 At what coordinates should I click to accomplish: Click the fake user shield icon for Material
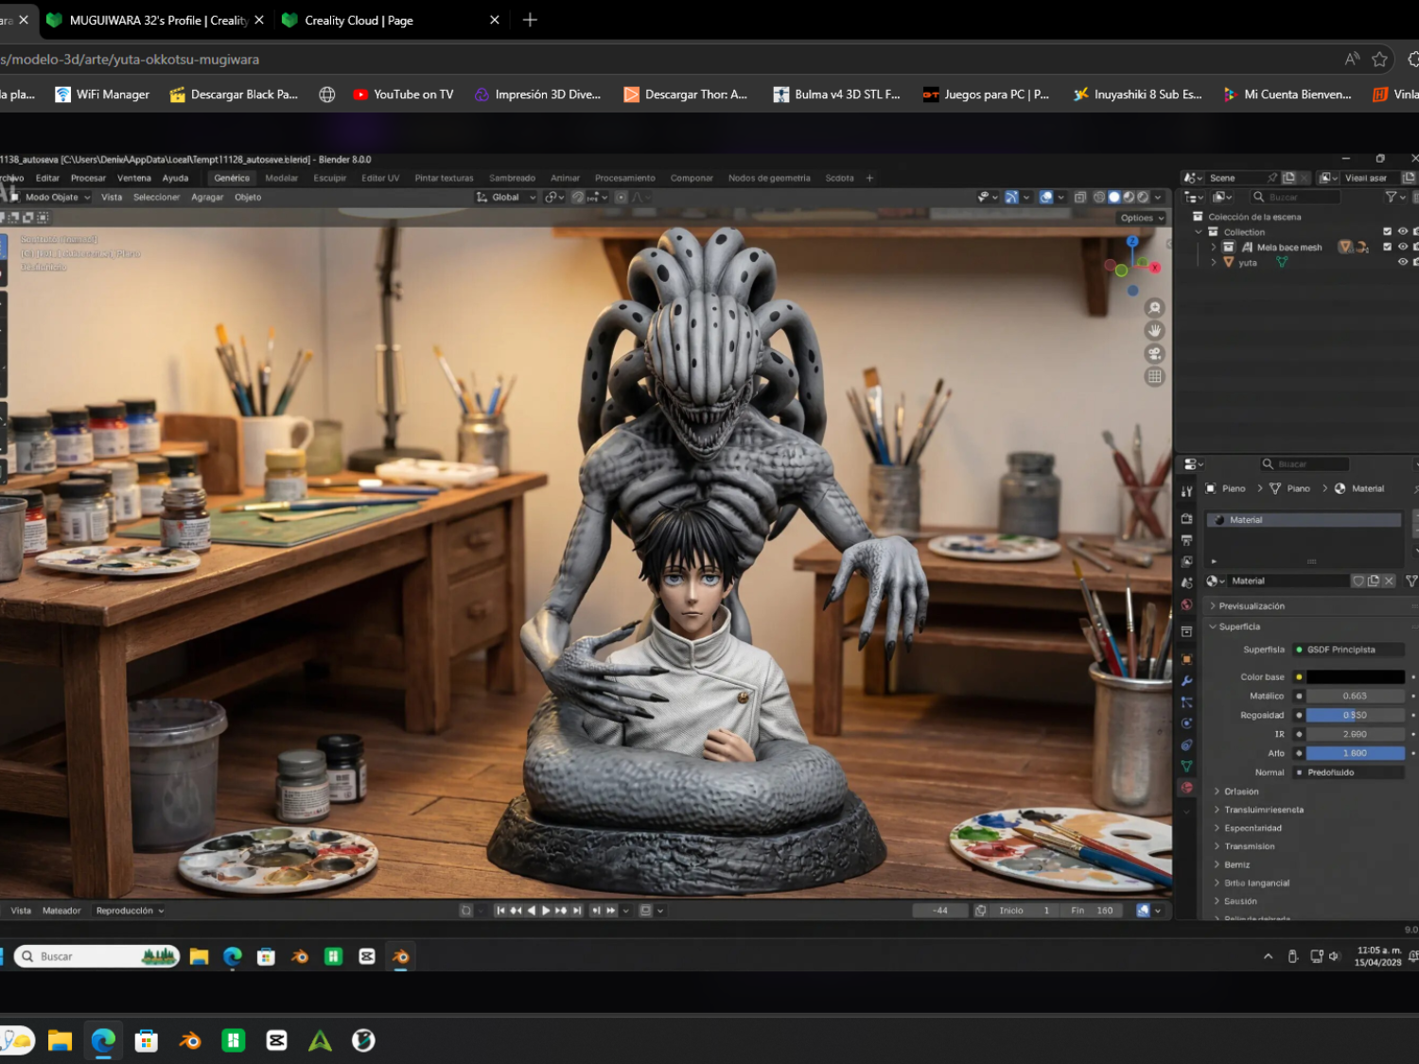[1358, 581]
